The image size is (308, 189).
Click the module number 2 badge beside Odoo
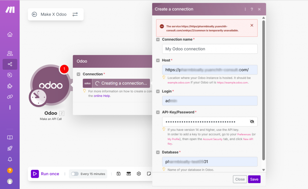(62, 113)
